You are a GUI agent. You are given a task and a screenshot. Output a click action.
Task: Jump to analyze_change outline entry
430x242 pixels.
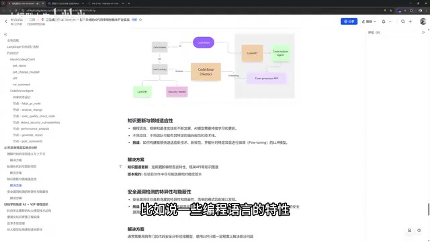pos(28,110)
